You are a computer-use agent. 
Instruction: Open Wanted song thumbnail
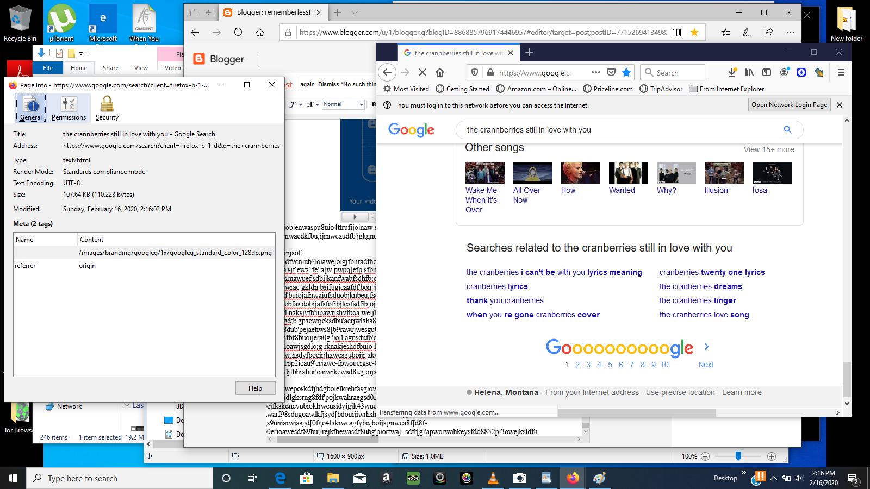pyautogui.click(x=629, y=173)
